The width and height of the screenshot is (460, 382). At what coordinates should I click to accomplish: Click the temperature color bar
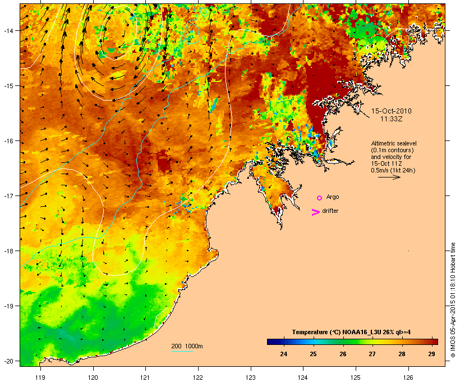(x=352, y=342)
